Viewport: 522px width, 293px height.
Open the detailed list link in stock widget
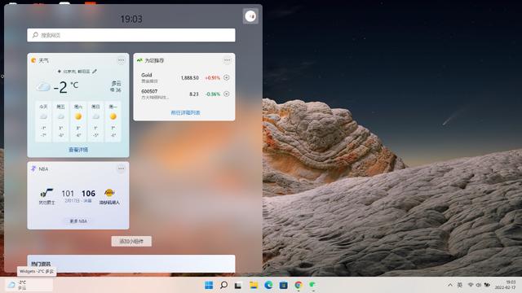tap(185, 112)
